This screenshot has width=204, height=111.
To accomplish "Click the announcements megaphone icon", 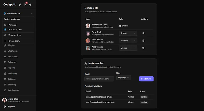I will coord(20,5).
